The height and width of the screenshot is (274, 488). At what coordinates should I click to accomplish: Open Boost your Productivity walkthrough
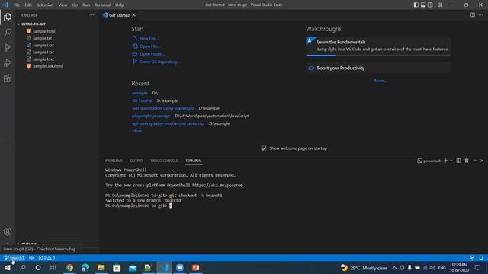coord(378,68)
